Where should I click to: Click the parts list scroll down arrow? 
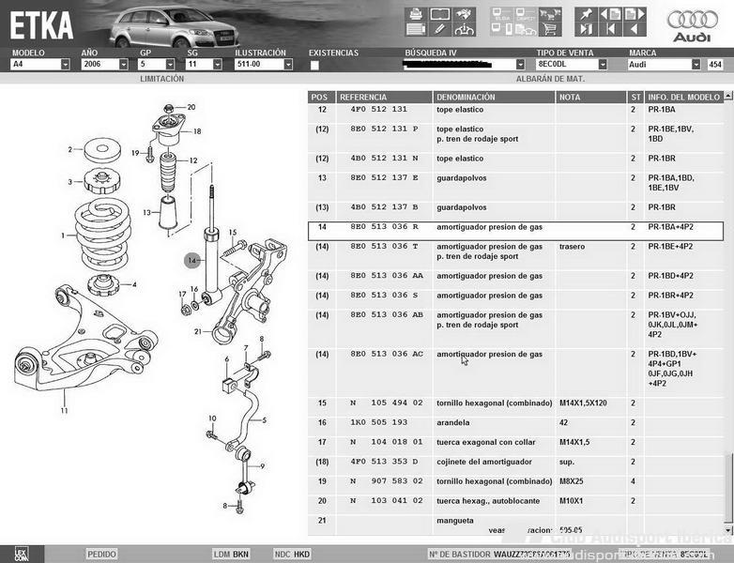click(728, 530)
